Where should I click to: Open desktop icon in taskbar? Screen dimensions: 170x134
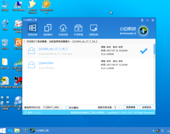(x=10, y=131)
